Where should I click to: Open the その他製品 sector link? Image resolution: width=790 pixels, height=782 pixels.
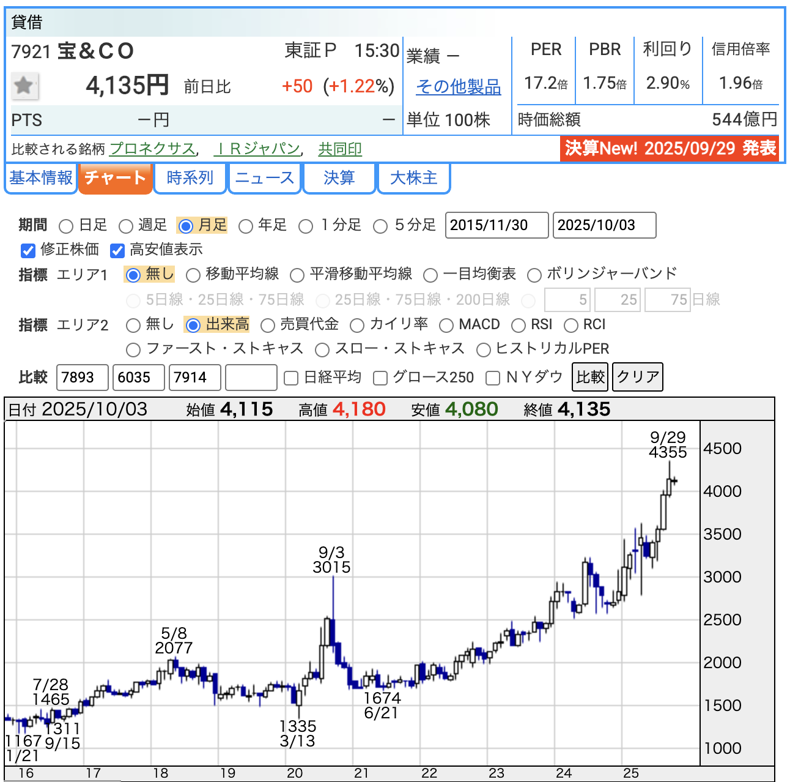coord(458,87)
